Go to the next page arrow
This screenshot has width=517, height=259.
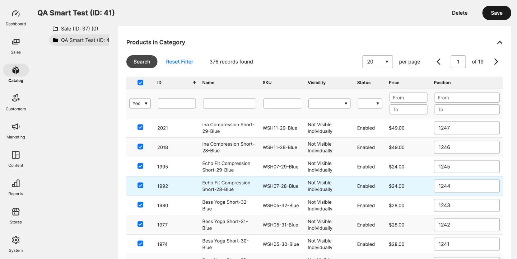496,62
